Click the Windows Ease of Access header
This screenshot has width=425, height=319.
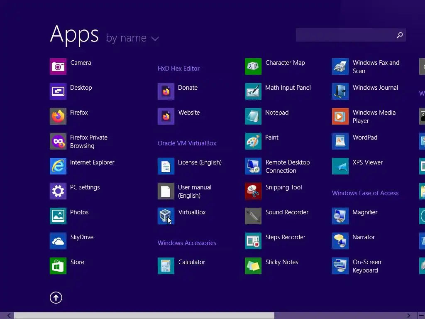pos(365,193)
